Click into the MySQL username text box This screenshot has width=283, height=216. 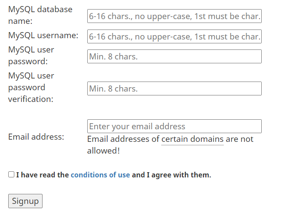(174, 36)
